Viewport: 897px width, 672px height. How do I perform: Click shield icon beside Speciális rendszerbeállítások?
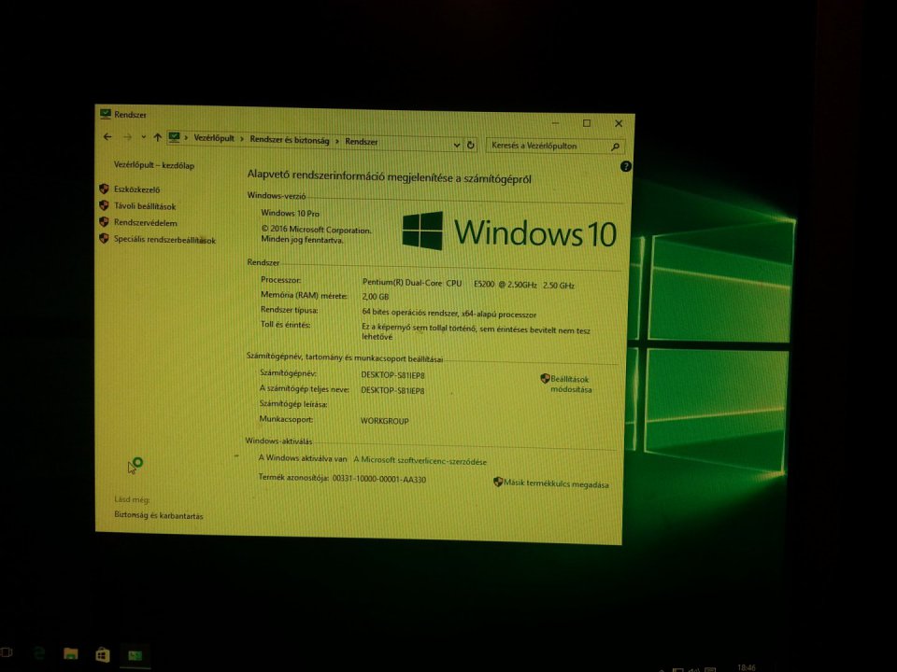pos(104,238)
